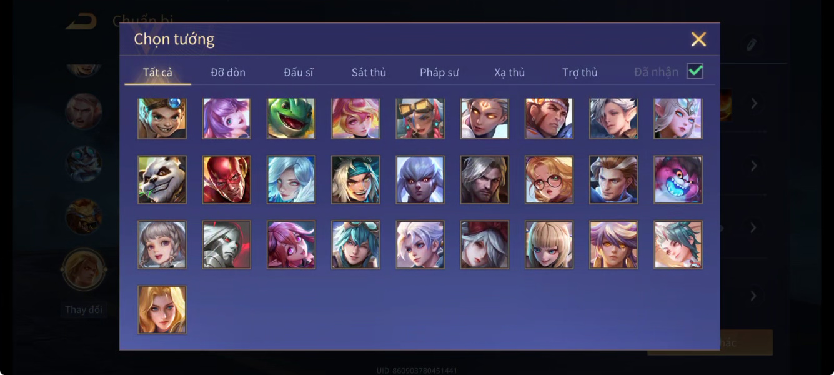The height and width of the screenshot is (375, 834).
Task: Choose the red-hat white-haired hero
Action: coord(485,244)
